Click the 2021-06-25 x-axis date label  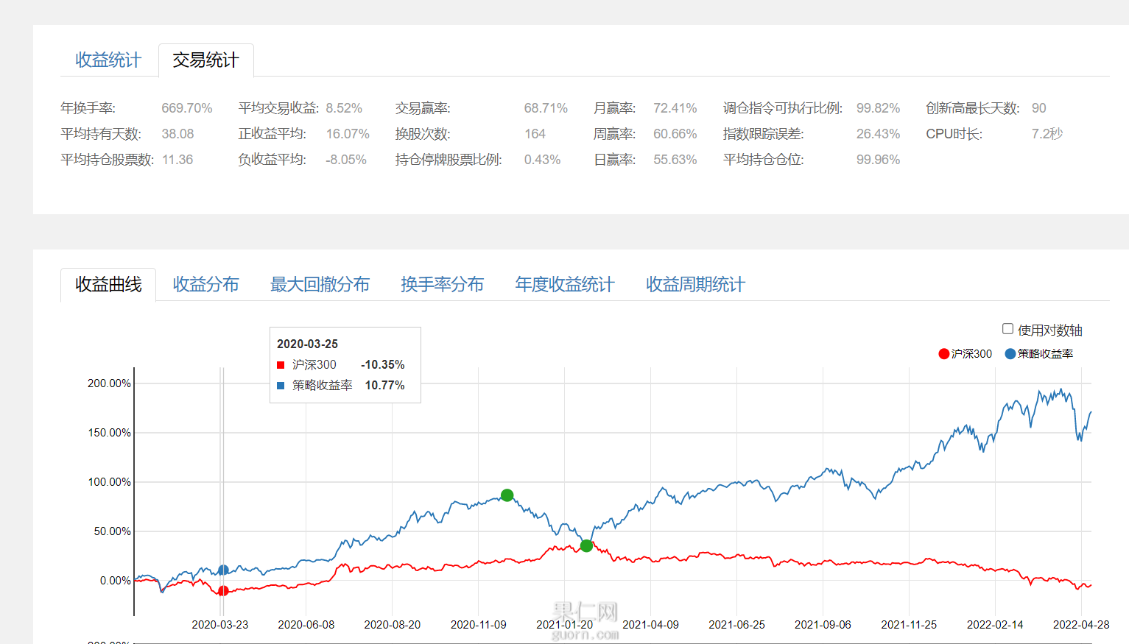pyautogui.click(x=736, y=625)
